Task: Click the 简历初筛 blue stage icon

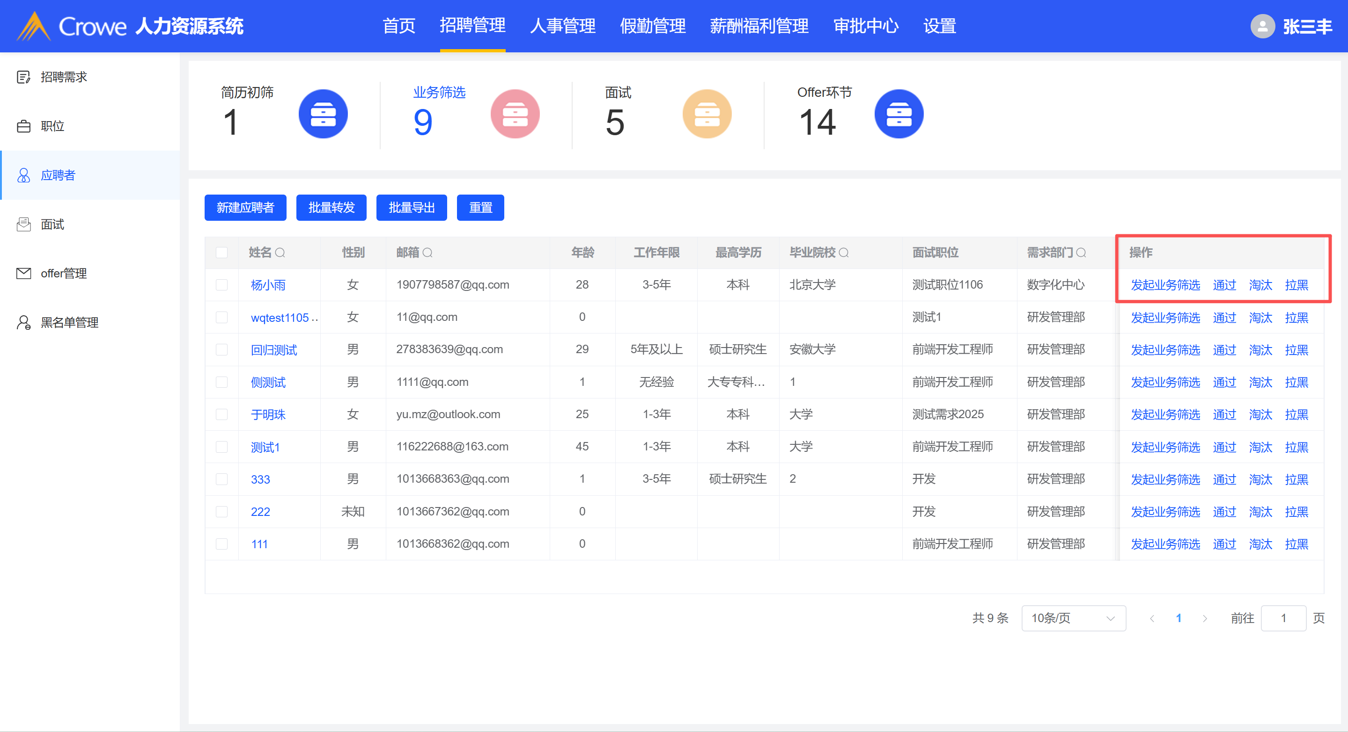Action: tap(323, 114)
